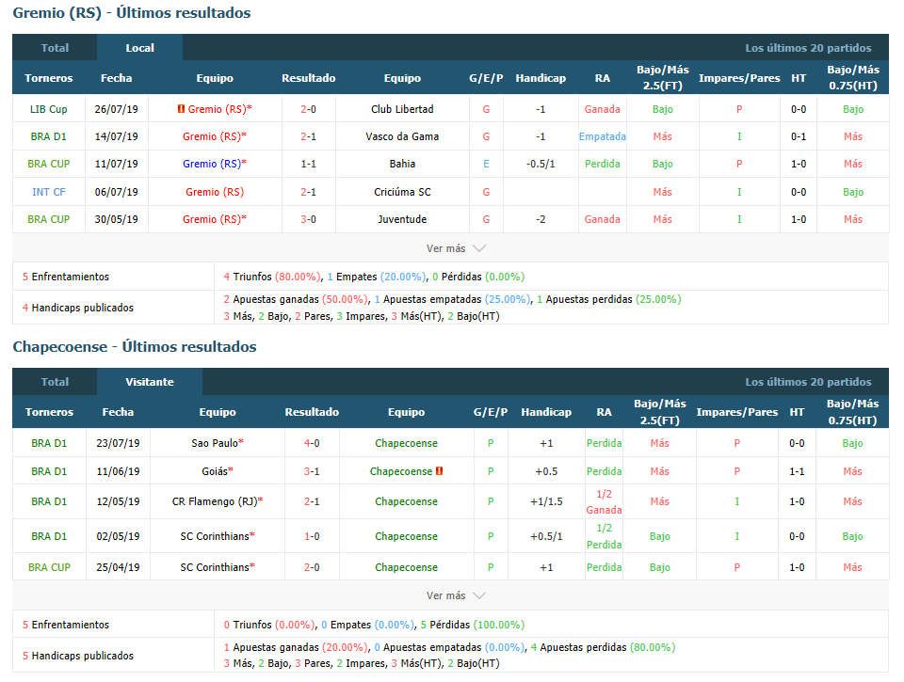Click Gremio (RS) in the INT CF row
904x682 pixels.
tap(215, 192)
